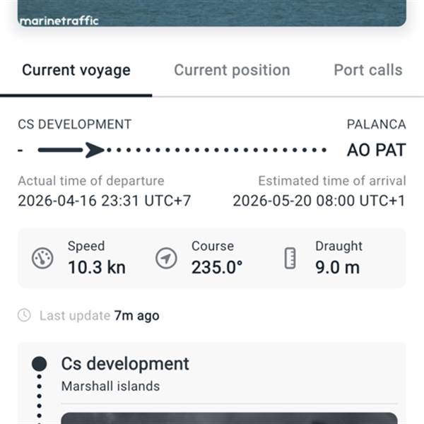Click the estimated time of arrival value
The width and height of the screenshot is (424, 424).
[319, 201]
